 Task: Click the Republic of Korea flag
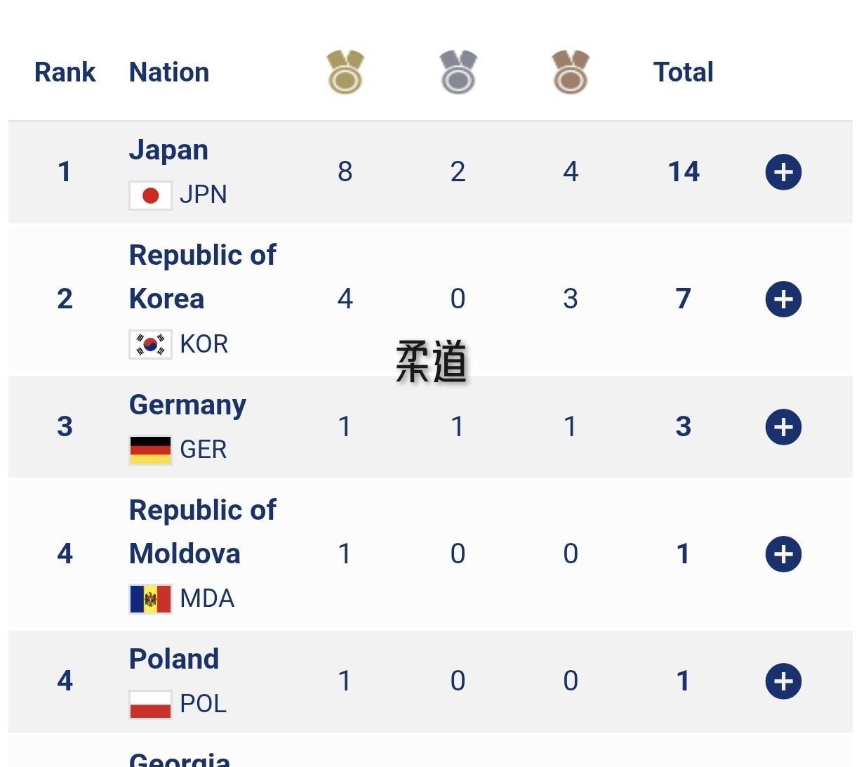(150, 344)
